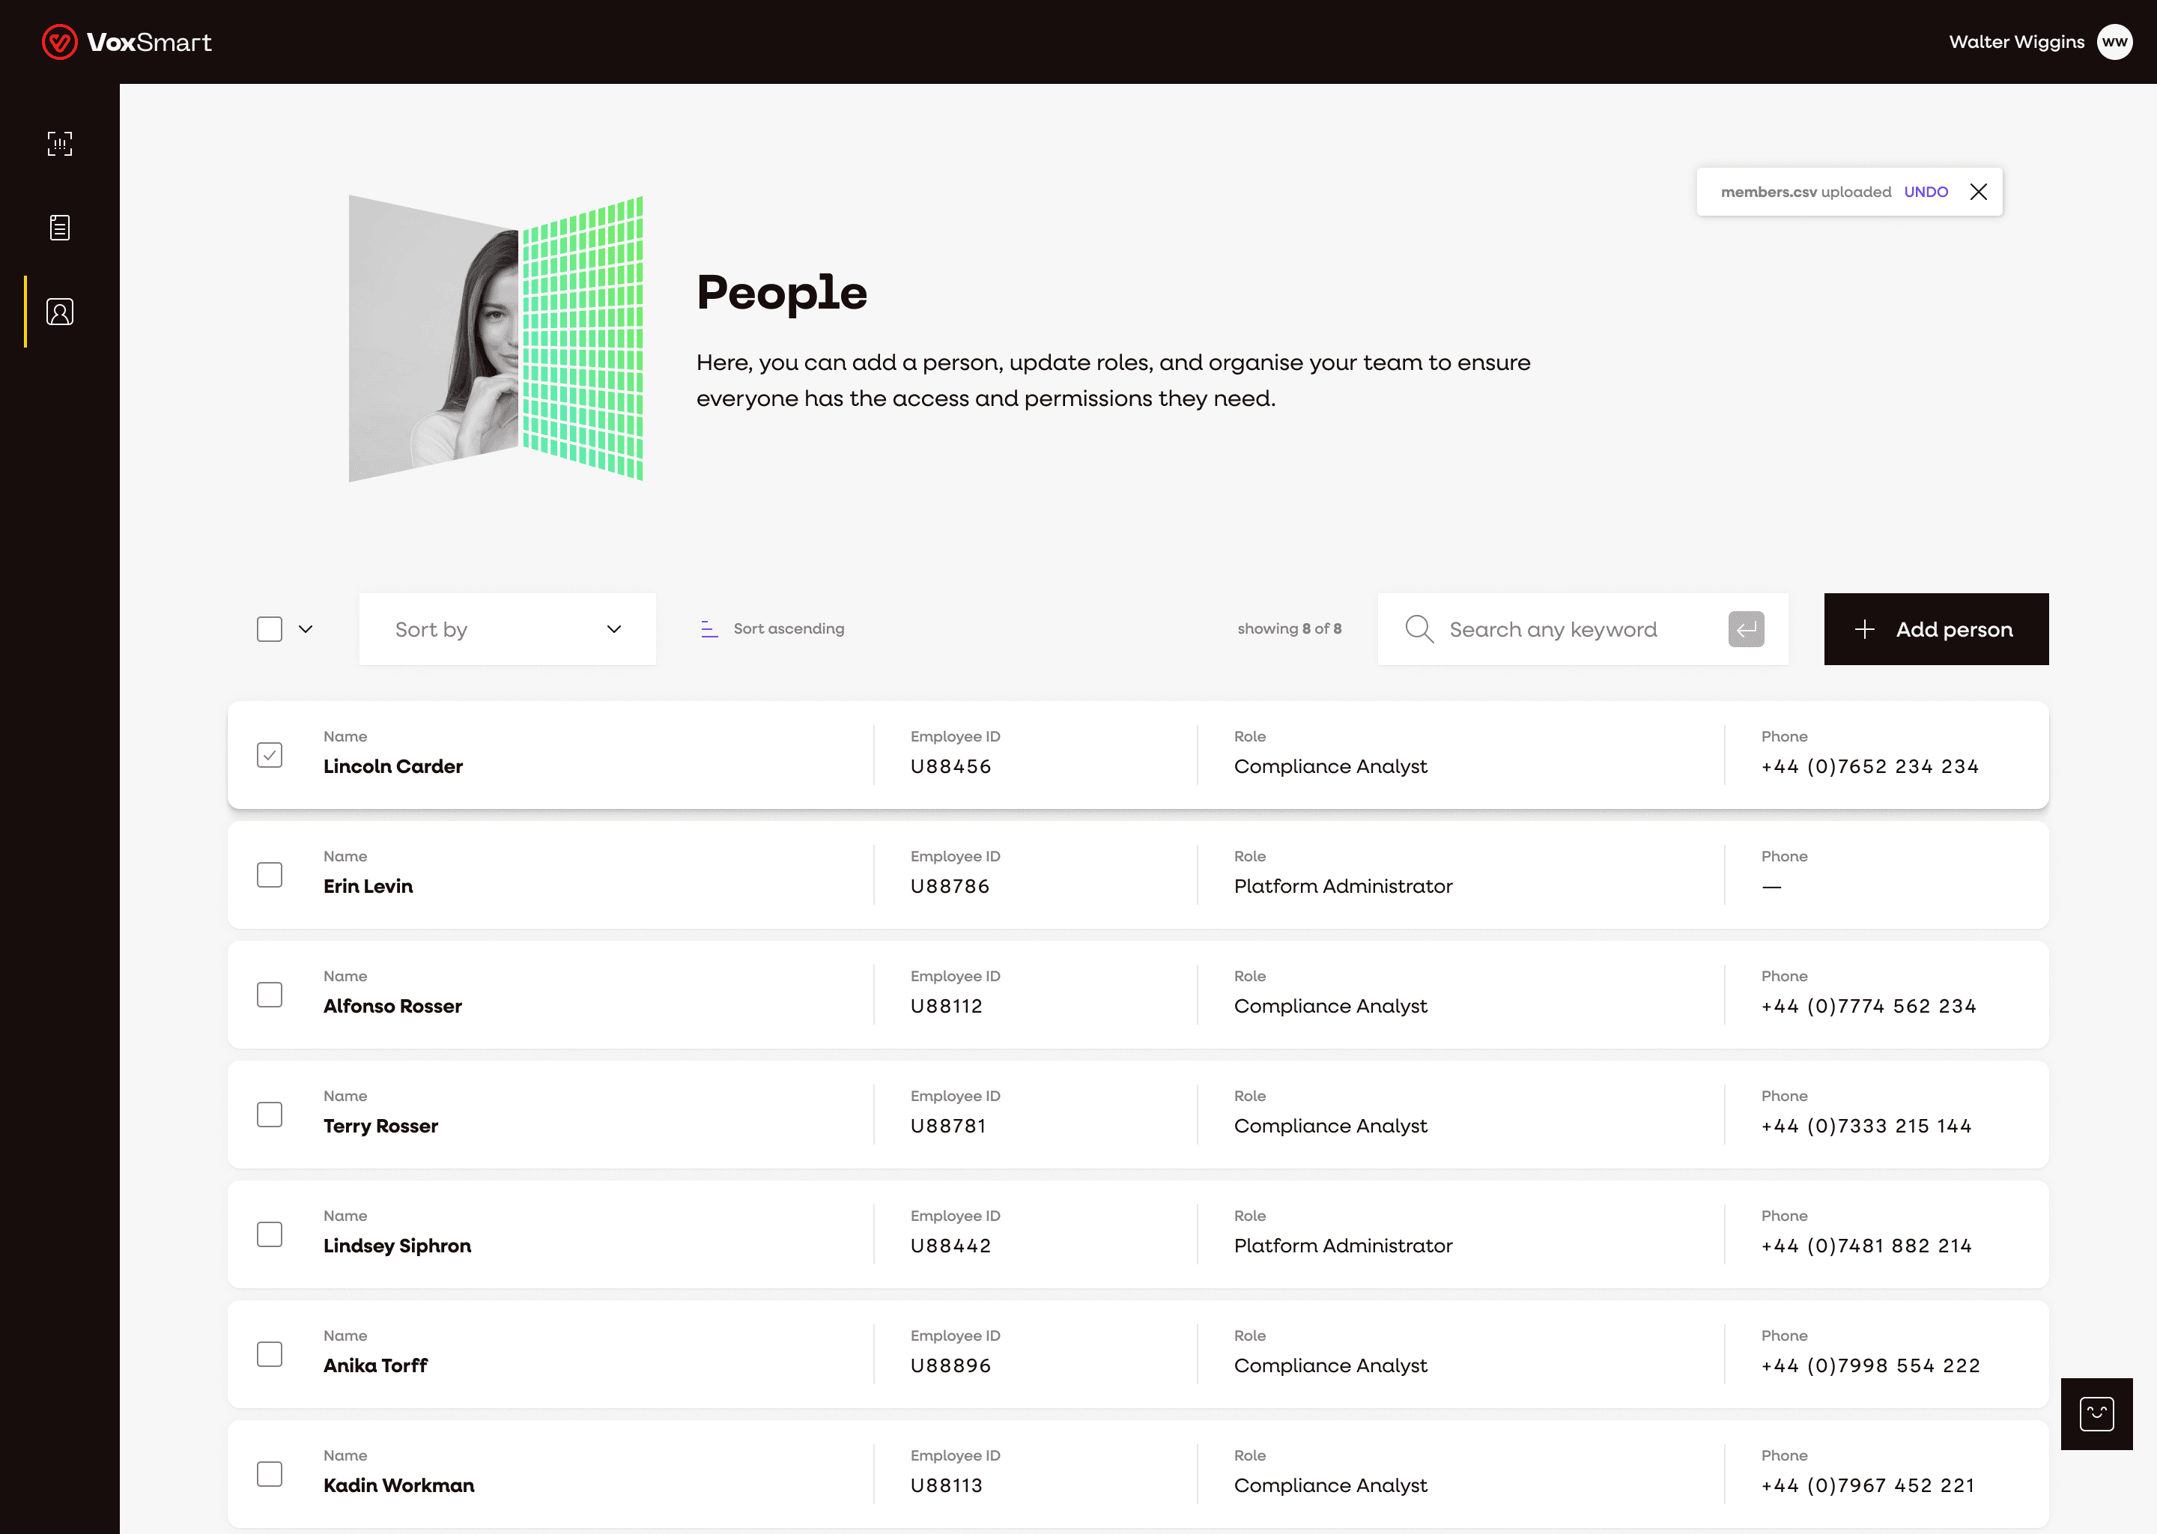Select Anika Torff's row checkbox
The image size is (2157, 1534).
270,1354
